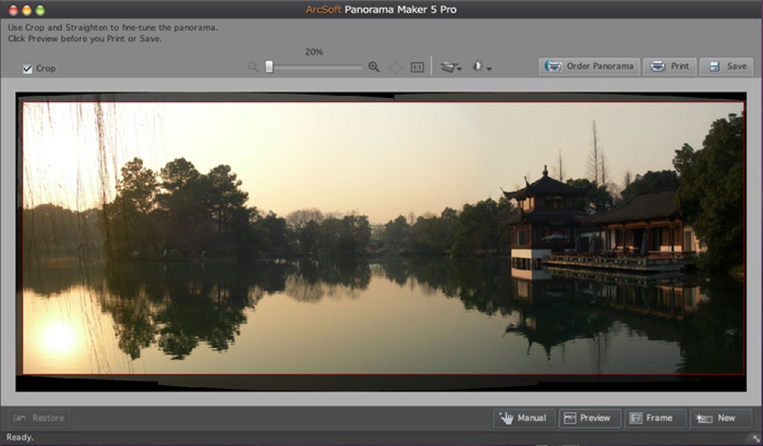Open the Frame options
The image size is (763, 446).
(x=655, y=418)
